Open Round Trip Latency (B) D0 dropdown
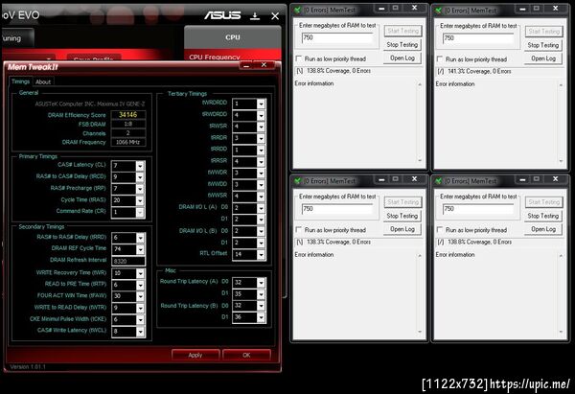Image resolution: width=575 pixels, height=394 pixels. [x=261, y=306]
